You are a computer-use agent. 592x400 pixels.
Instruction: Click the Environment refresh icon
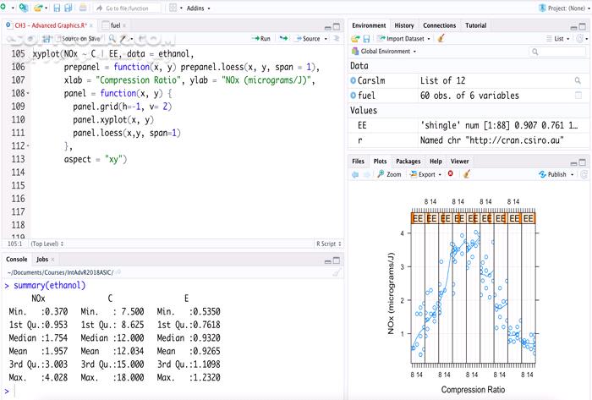(x=580, y=39)
